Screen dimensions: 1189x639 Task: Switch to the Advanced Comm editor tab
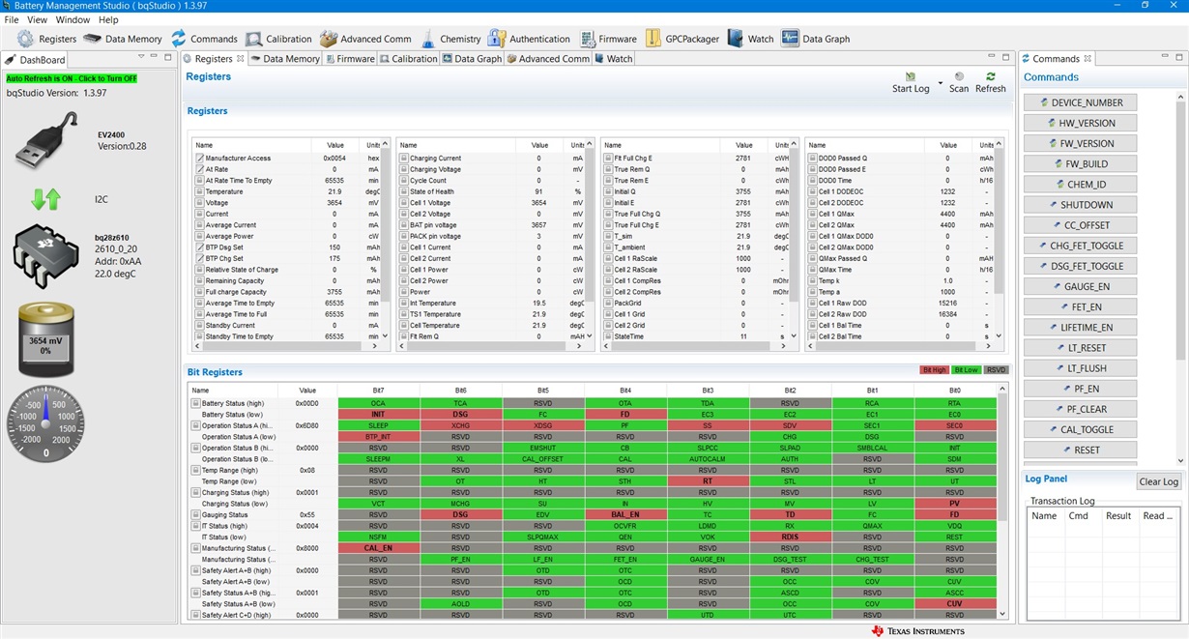pyautogui.click(x=547, y=59)
